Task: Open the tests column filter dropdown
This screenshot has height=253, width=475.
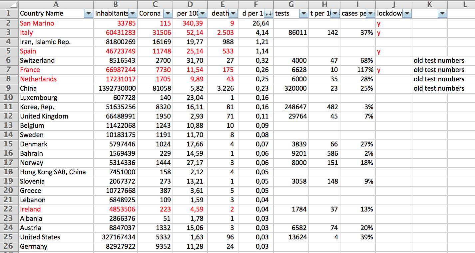Action: pos(303,14)
